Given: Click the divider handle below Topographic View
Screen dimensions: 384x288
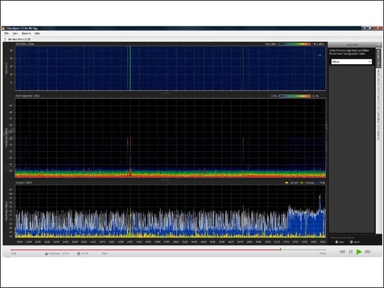Looking at the screenshot, I should click(166, 180).
